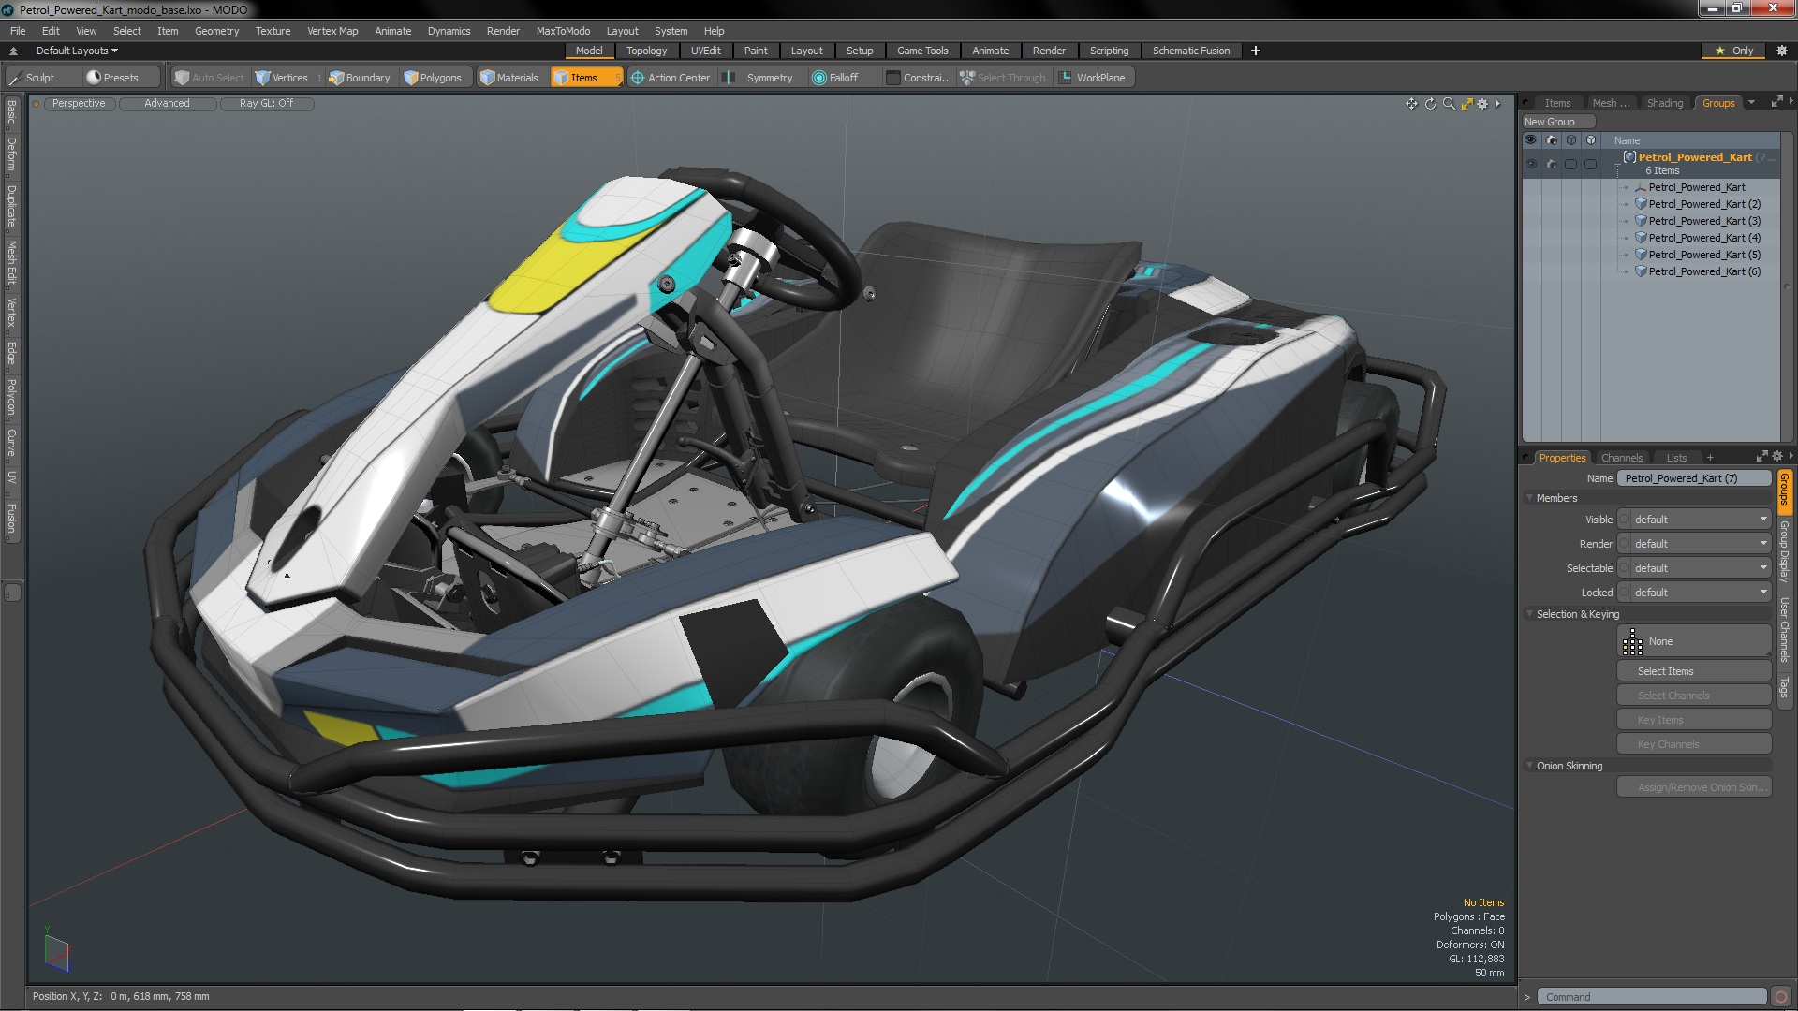This screenshot has height=1011, width=1798.
Task: Collapse the Selection & Keying section
Action: pos(1530,614)
